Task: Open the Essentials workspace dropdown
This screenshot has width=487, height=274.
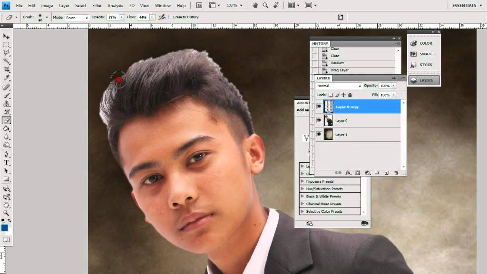Action: click(467, 6)
